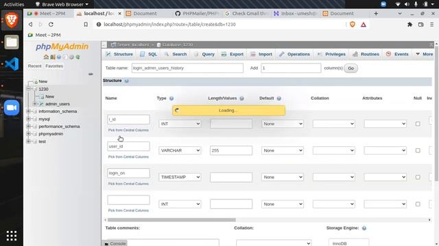This screenshot has height=246, width=439.
Task: Open the blue phpMyAdmin documentation help icon
Action: [x=59, y=57]
